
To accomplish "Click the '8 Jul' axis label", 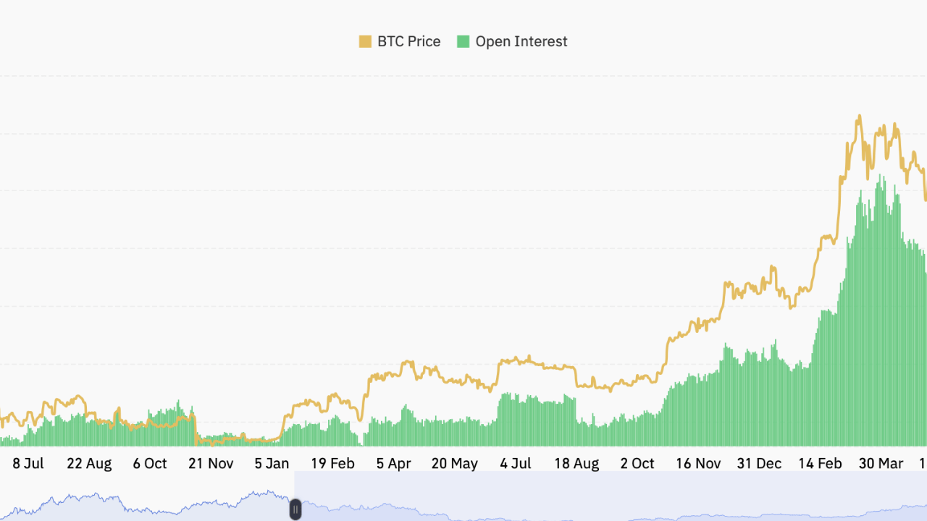I will 28,464.
